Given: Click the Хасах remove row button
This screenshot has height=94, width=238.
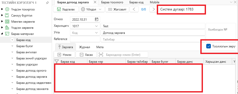Looking at the screenshot, I should point(86,55).
